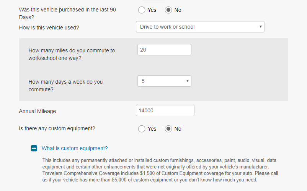
Task: Click the arrow on the commute days dropdown
Action: [188, 81]
